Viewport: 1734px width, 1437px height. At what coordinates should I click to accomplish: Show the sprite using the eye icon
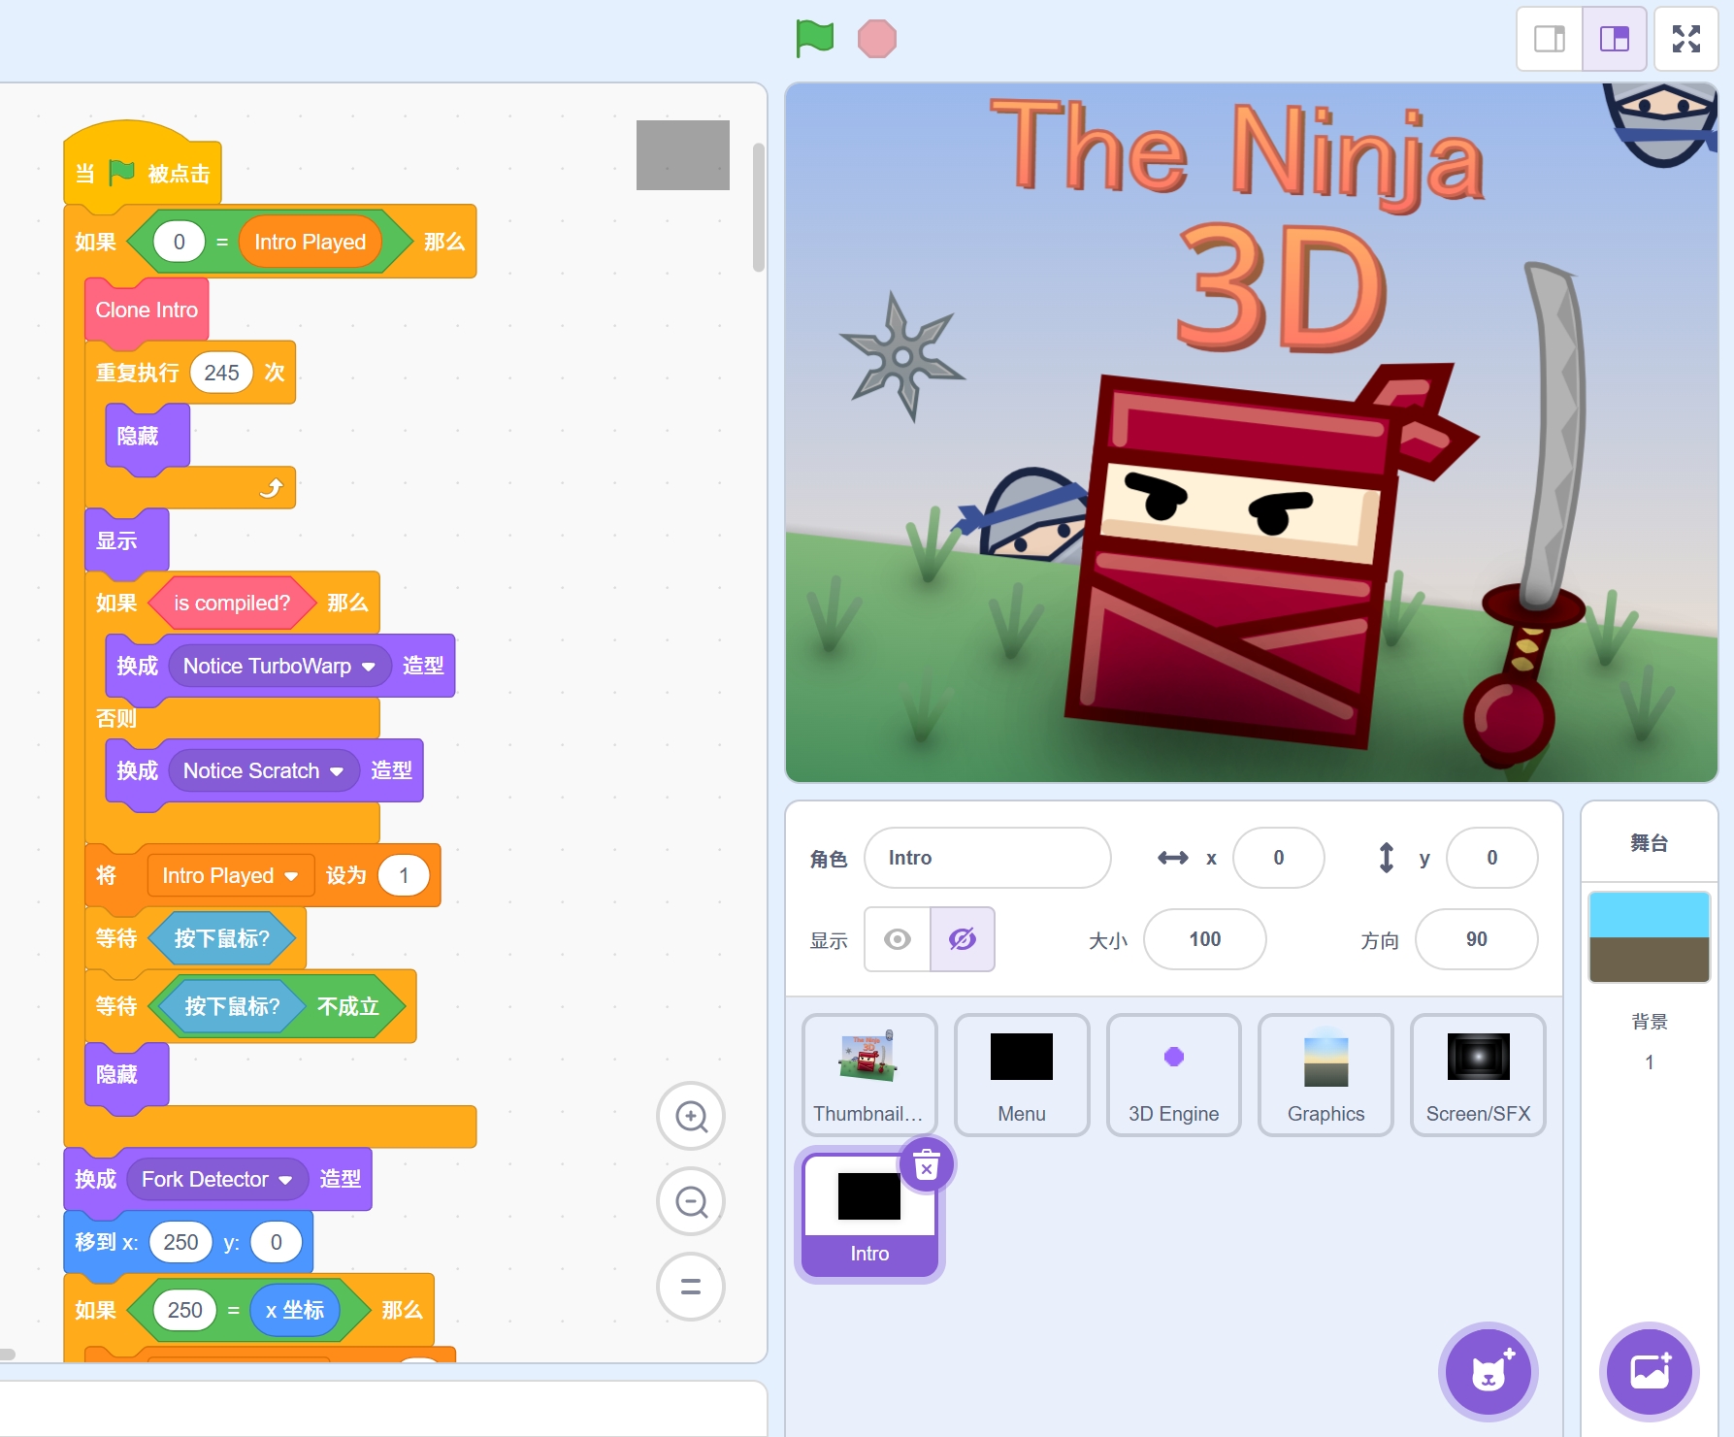click(898, 939)
